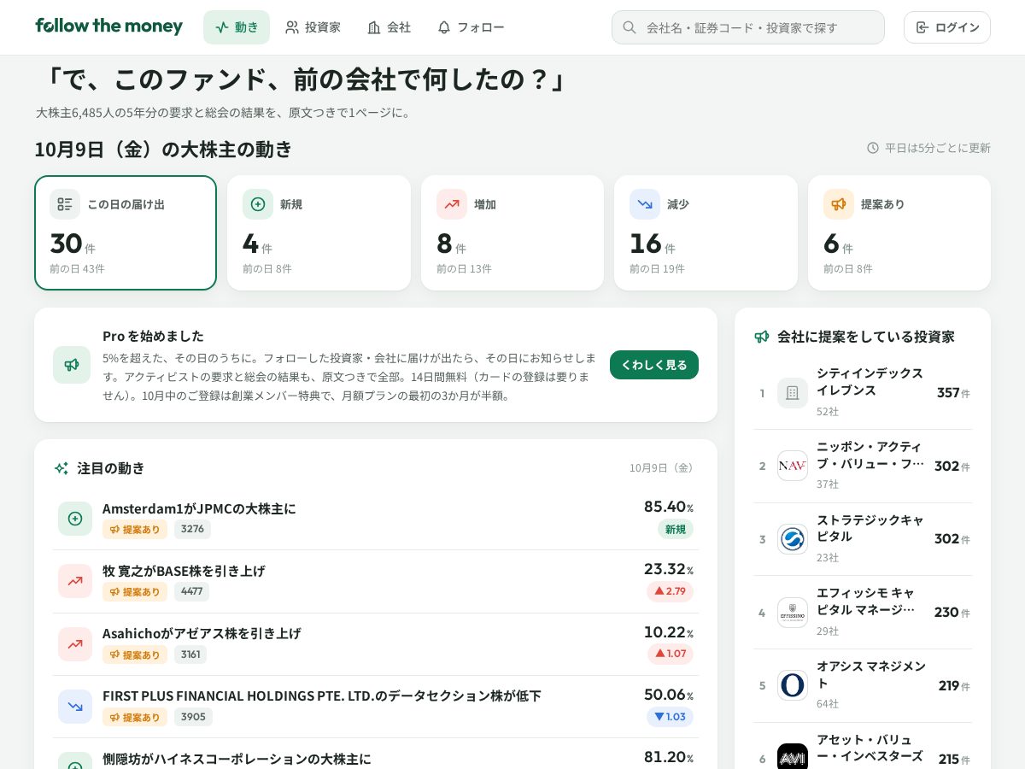The width and height of the screenshot is (1025, 769).
Task: Open オアシス マネジメント investor row
Action: click(x=863, y=685)
